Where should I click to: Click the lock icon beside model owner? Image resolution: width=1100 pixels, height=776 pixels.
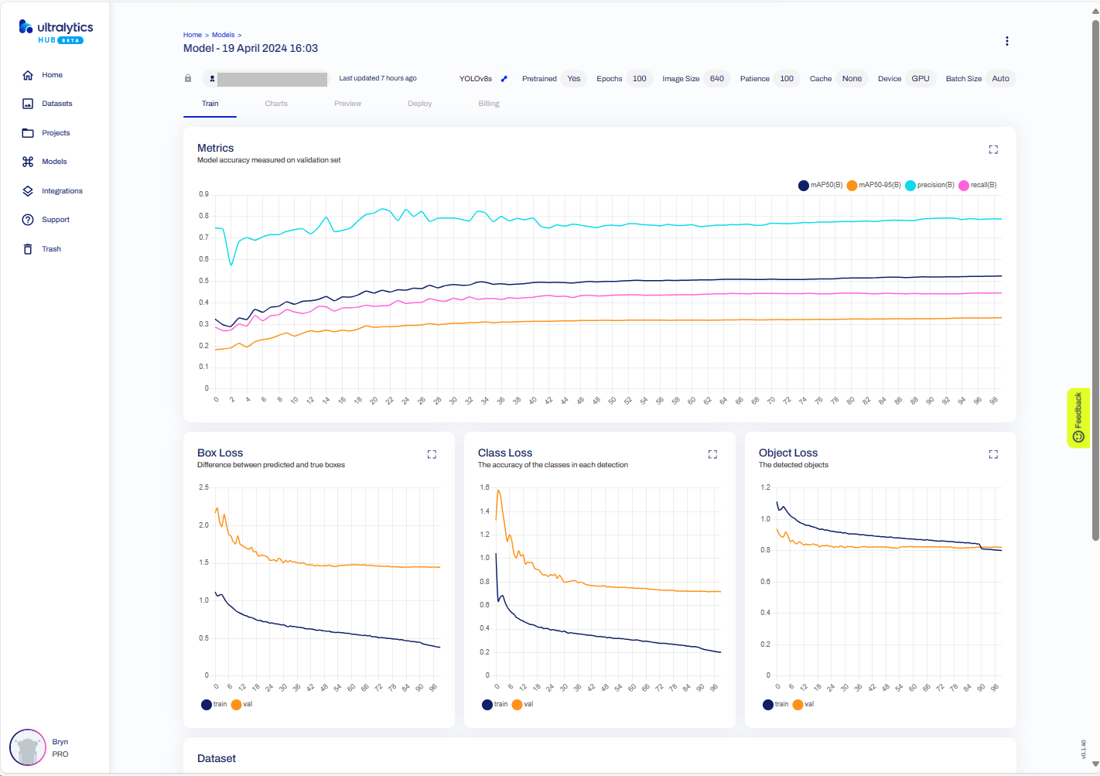[188, 78]
